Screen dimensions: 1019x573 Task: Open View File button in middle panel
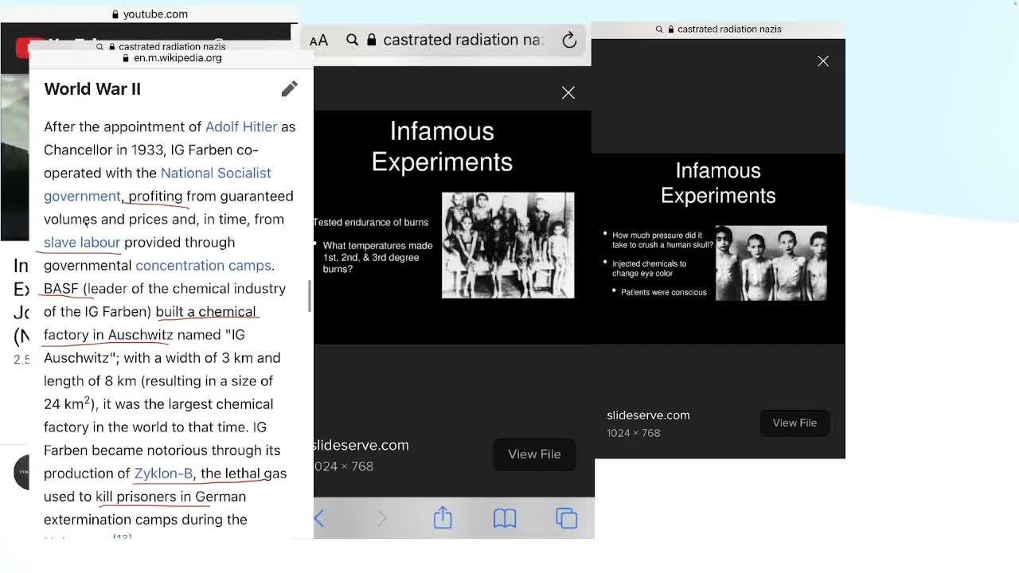pyautogui.click(x=534, y=454)
